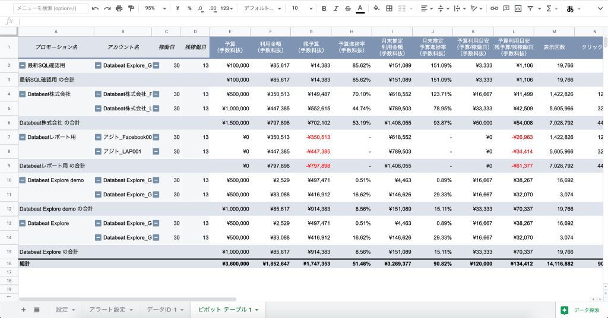This screenshot has height=318, width=608.
Task: Click the プロモーション名 header cell
Action: coord(56,47)
